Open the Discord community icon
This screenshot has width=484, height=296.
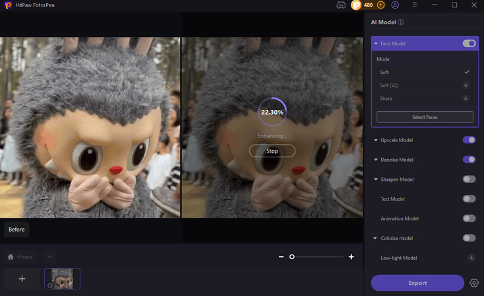pos(340,5)
